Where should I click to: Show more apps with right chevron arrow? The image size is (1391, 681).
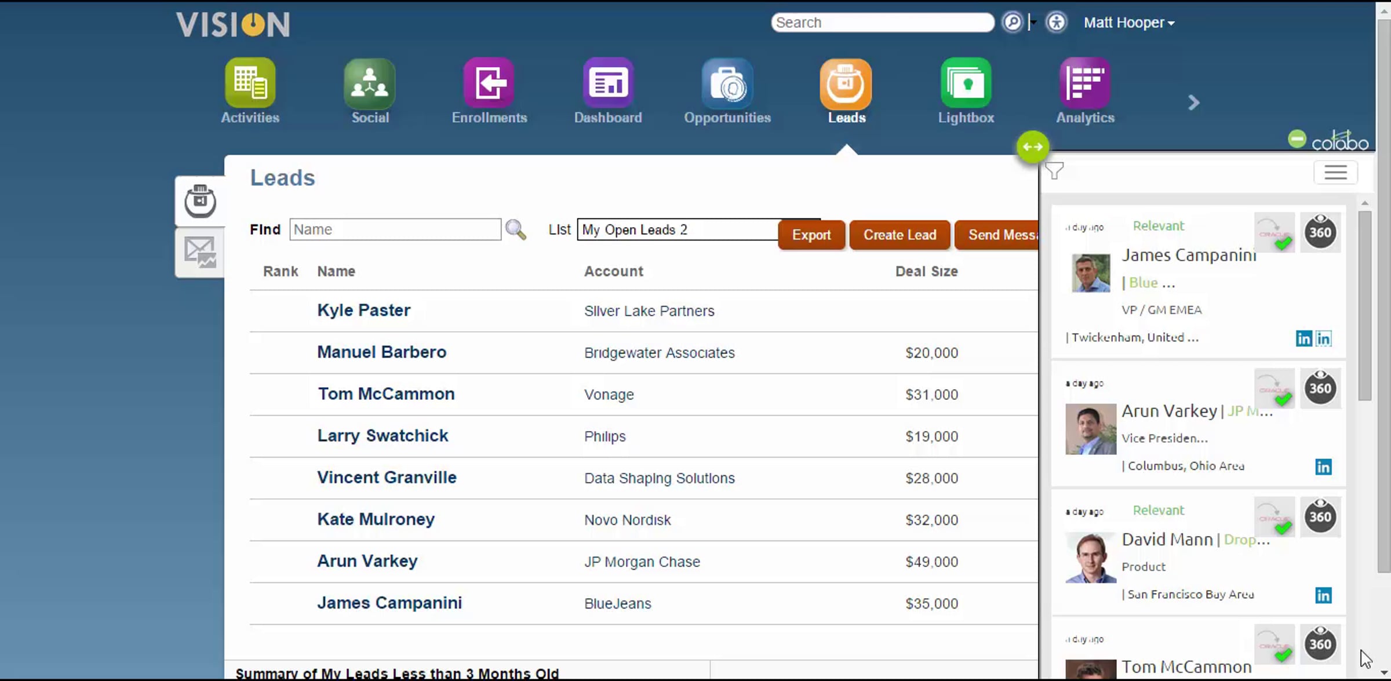[1193, 103]
